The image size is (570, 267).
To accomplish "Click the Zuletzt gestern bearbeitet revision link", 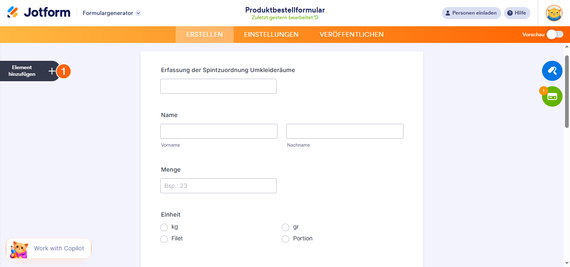I will click(x=285, y=17).
